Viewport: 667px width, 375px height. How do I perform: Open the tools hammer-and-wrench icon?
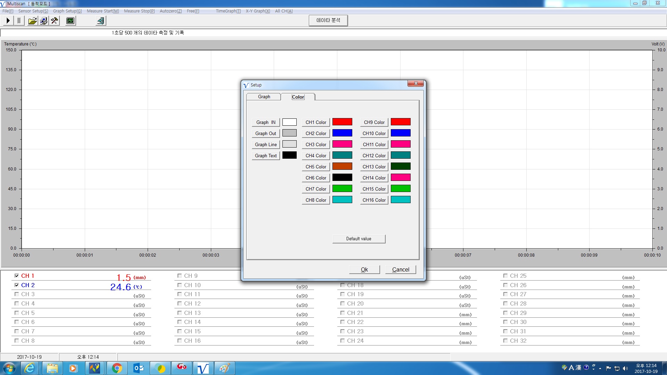tap(55, 21)
